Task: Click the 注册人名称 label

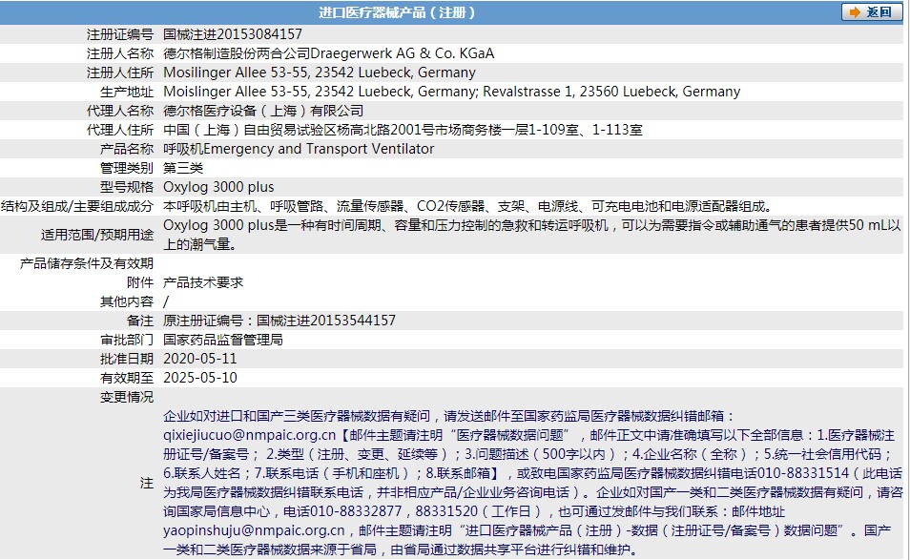Action: pos(120,53)
